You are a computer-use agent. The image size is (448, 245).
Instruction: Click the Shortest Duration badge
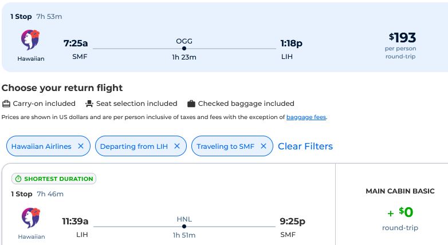[x=54, y=179]
